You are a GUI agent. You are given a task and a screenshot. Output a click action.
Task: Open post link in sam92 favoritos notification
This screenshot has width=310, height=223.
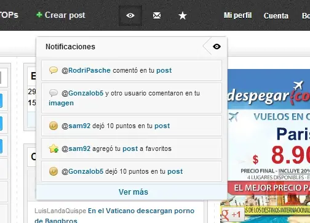[130, 149]
